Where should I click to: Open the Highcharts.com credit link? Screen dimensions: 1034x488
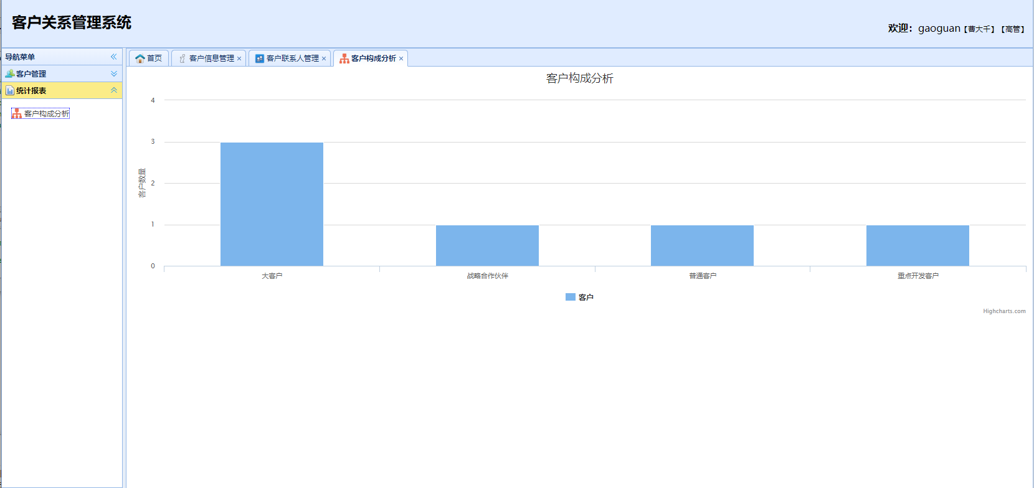point(1004,311)
